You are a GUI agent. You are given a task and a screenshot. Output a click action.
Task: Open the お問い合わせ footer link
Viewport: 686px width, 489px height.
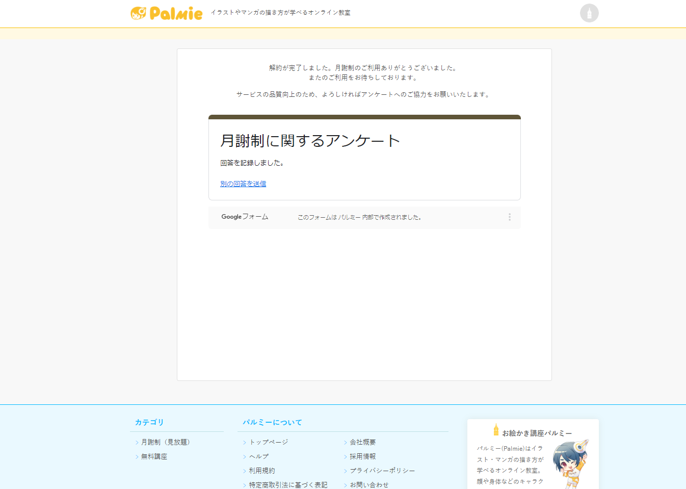pyautogui.click(x=369, y=485)
